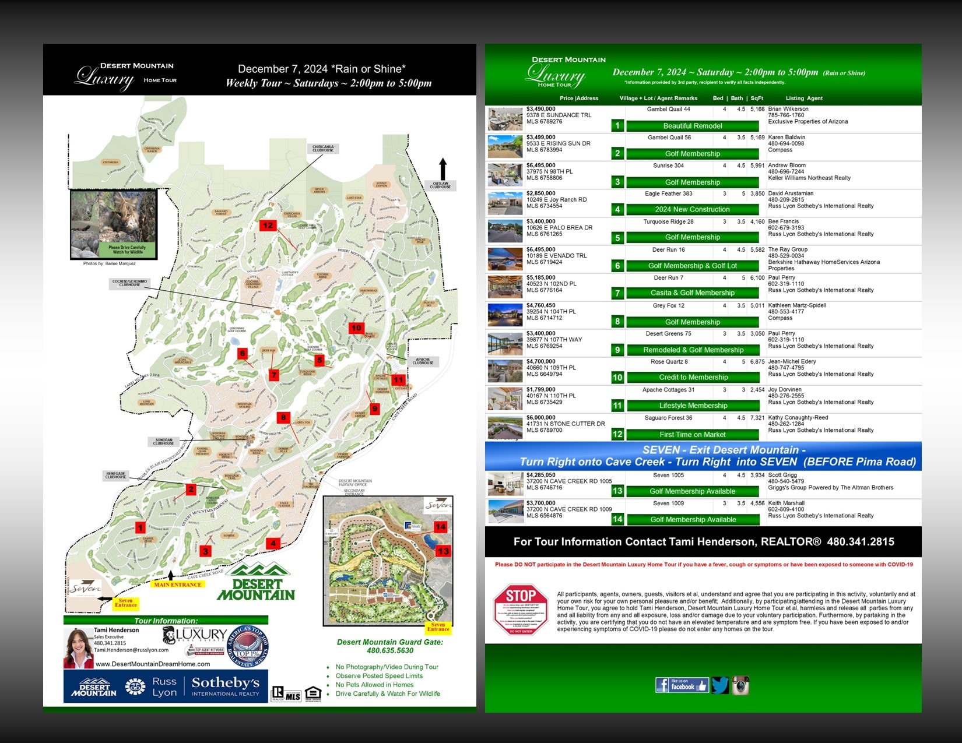Screen dimensions: 962x743
Task: Open the 9378 E Sundance Trl listing photo
Action: click(x=505, y=119)
